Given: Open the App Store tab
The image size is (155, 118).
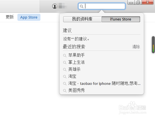Looking at the screenshot, I should 29,17.
